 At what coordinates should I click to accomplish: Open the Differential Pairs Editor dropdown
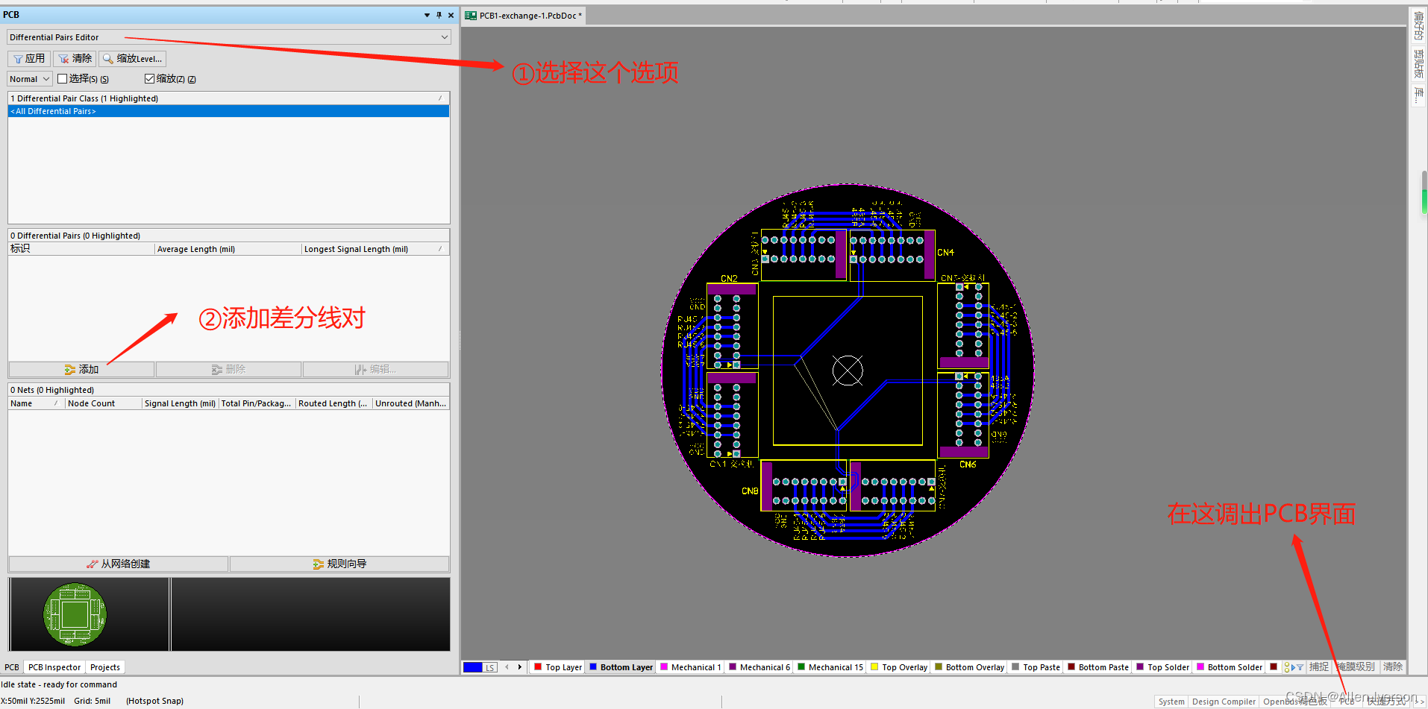pos(229,37)
